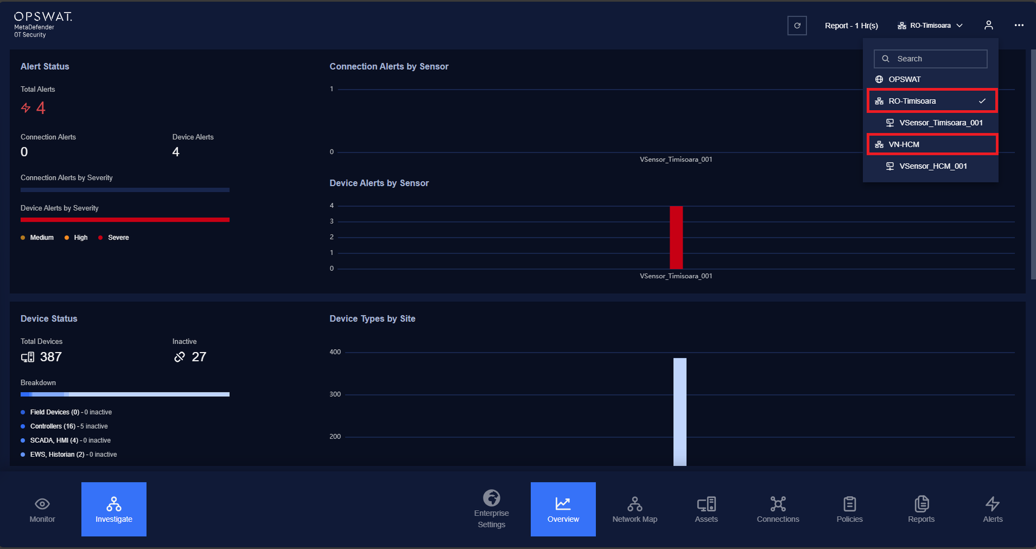Click the Device Types by Site heading

(x=372, y=319)
